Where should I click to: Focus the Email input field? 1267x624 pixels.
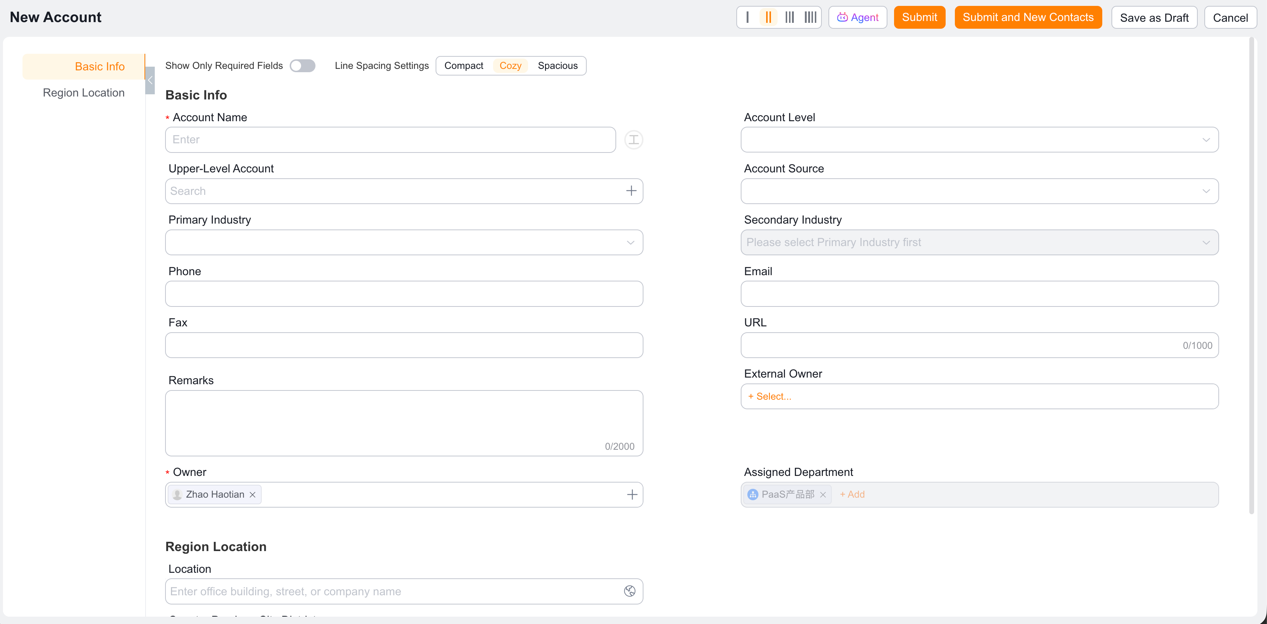(x=979, y=294)
